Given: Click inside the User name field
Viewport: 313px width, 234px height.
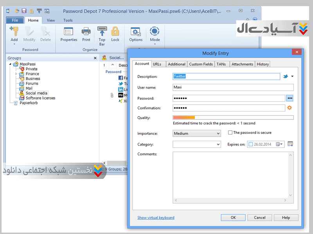Looking at the screenshot, I should pyautogui.click(x=233, y=87).
